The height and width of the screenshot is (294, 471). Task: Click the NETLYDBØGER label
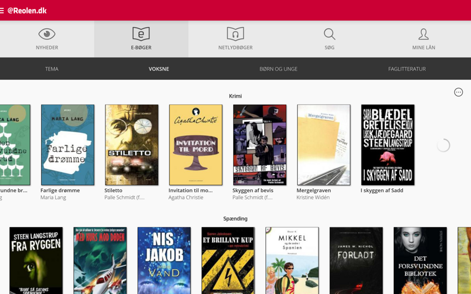pyautogui.click(x=235, y=48)
